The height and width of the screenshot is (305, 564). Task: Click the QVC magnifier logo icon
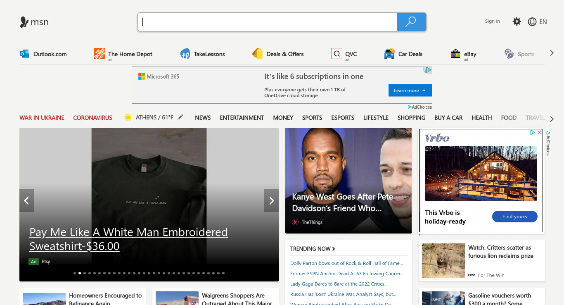tap(337, 54)
